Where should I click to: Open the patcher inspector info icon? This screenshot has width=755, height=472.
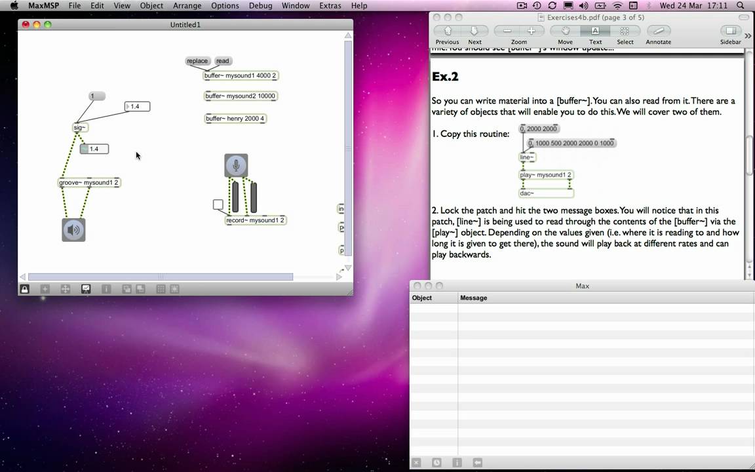106,289
